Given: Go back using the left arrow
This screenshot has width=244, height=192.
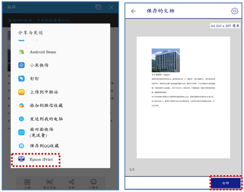Looking at the screenshot, I should (134, 11).
